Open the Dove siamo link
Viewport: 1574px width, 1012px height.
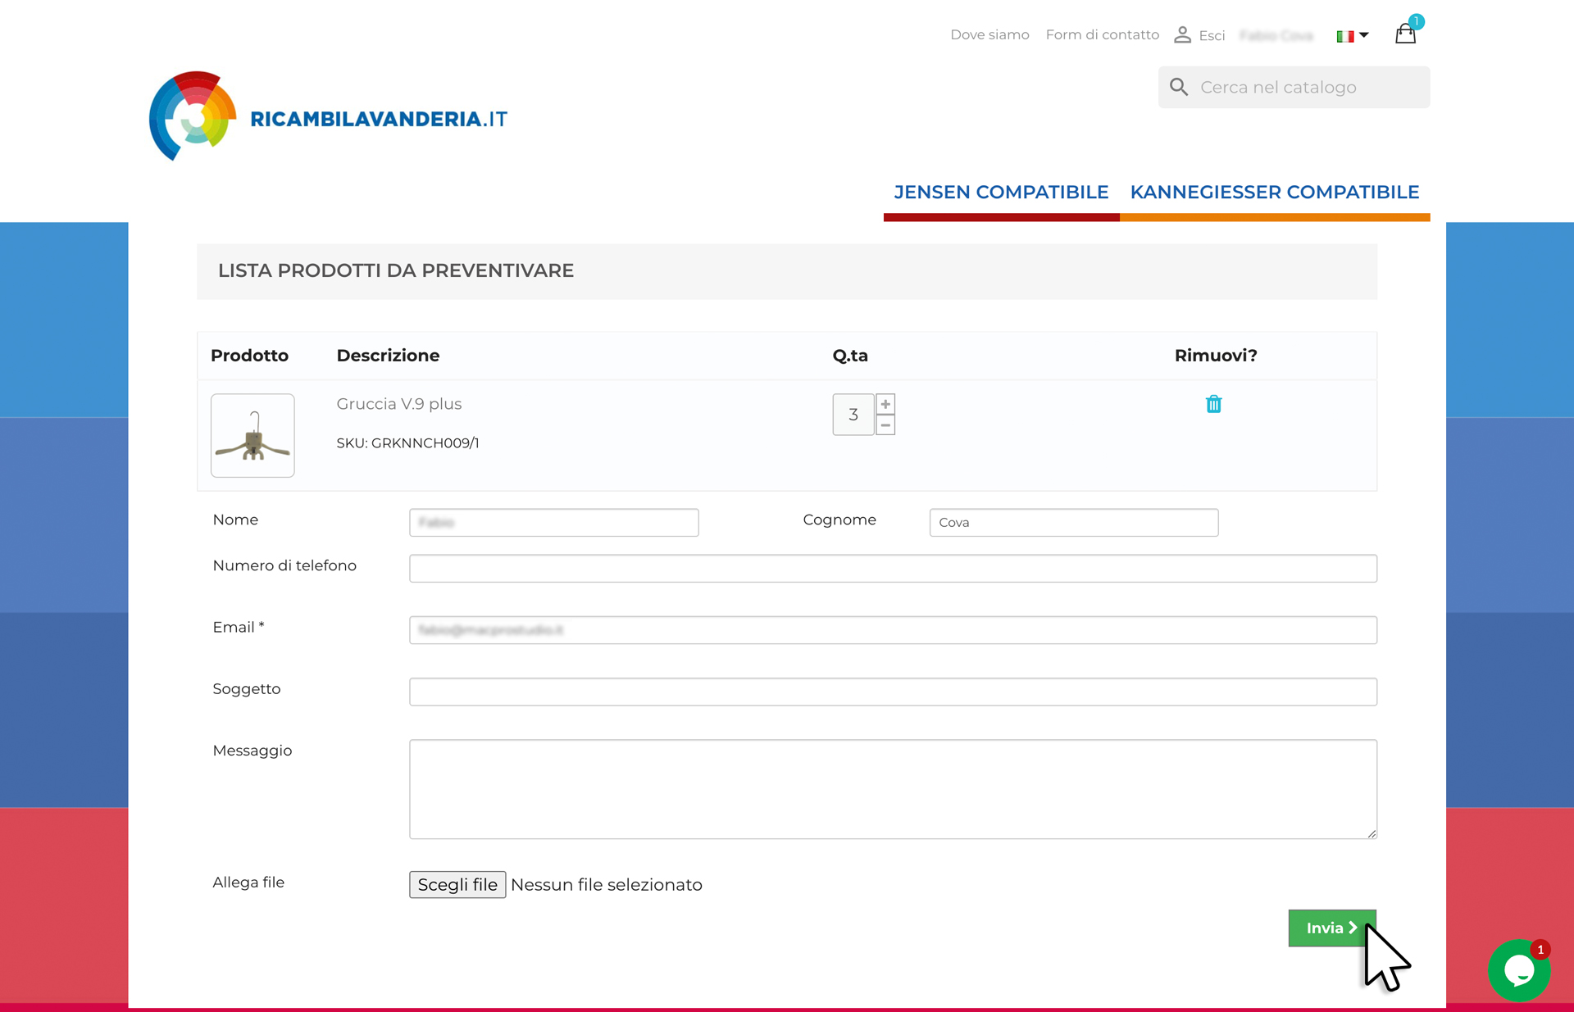[989, 34]
